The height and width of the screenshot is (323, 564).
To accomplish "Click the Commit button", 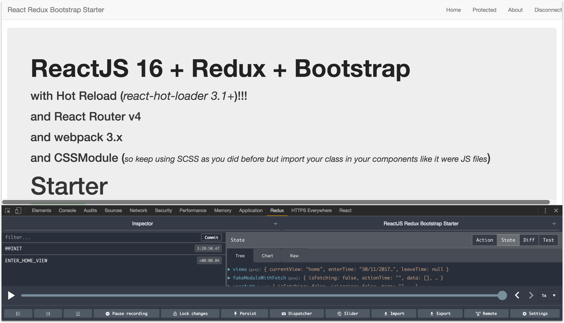I will [211, 237].
